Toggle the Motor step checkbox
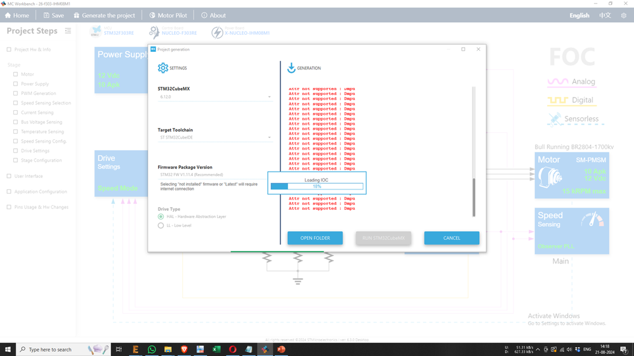 15,74
